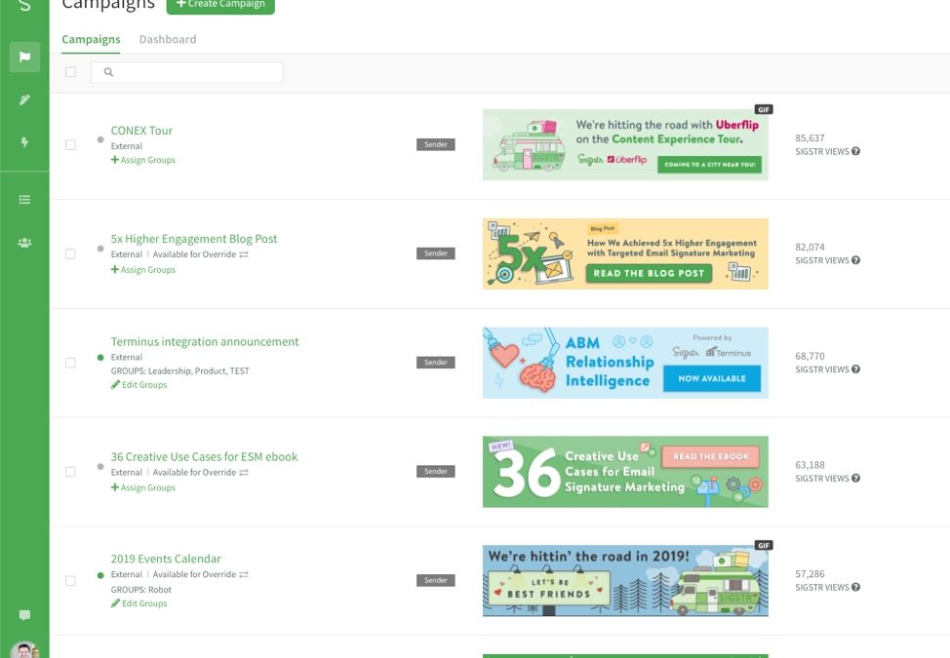This screenshot has height=658, width=950.
Task: Open the pencil editor icon in sidebar
Action: point(24,99)
